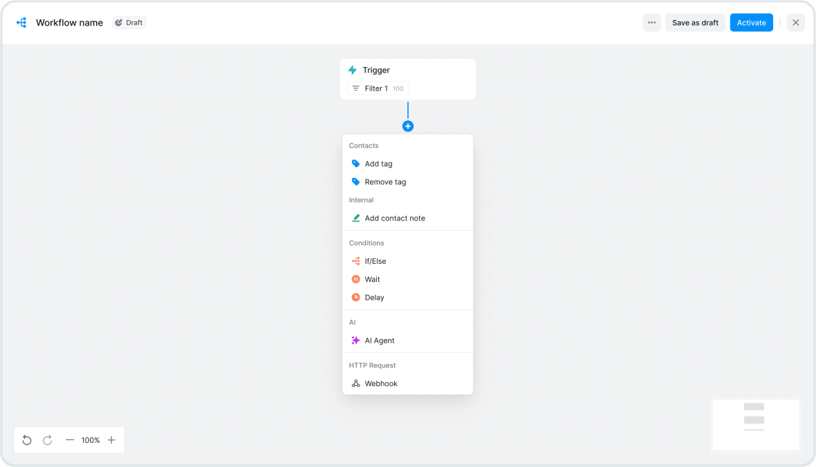The image size is (816, 467).
Task: Click the Save as draft button
Action: (695, 22)
